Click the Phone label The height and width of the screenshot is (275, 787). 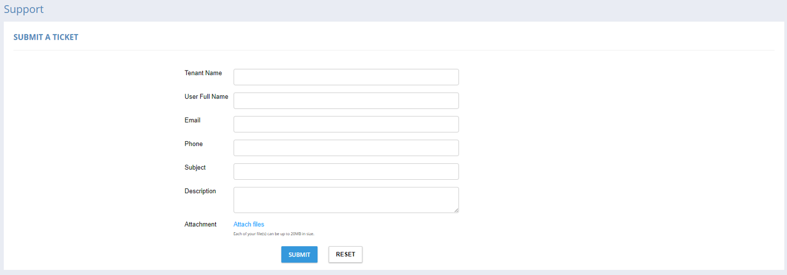tap(194, 144)
